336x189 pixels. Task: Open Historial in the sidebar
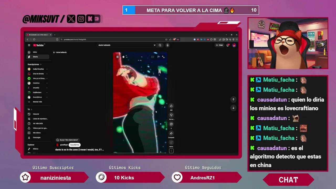pos(38,114)
